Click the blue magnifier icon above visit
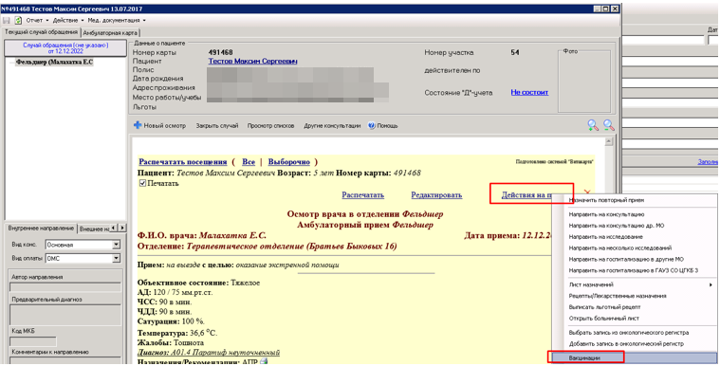The width and height of the screenshot is (720, 366). (609, 125)
